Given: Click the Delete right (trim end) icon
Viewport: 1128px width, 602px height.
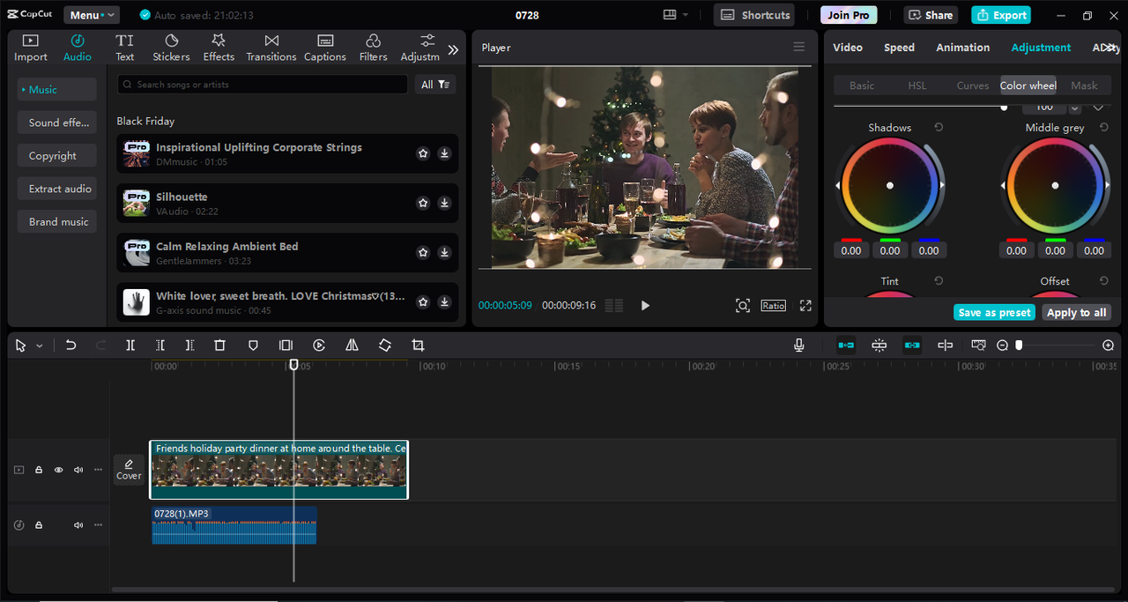Looking at the screenshot, I should (x=189, y=346).
